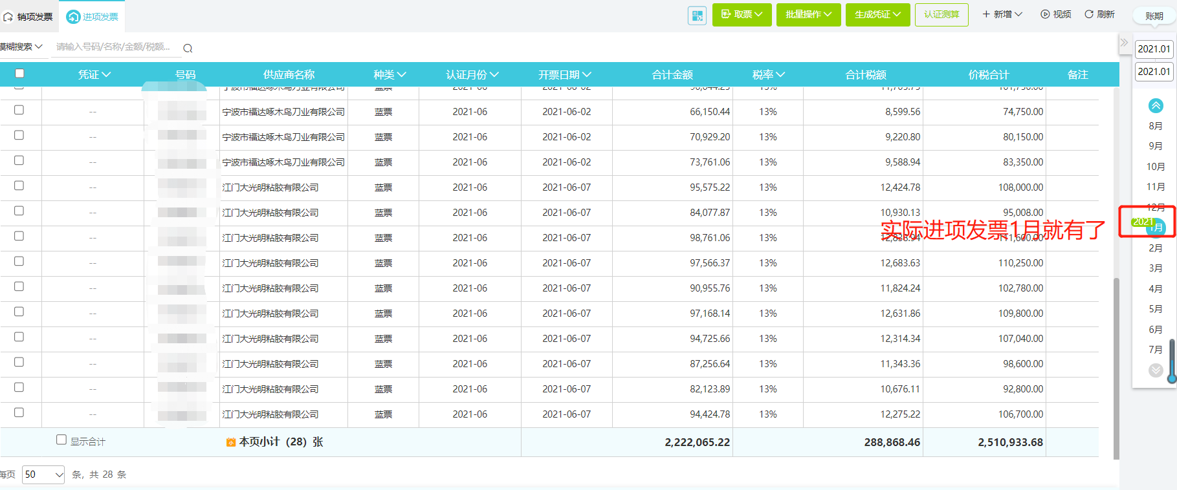Screen dimensions: 1177x490
Task: Toggle the select-all header checkbox
Action: pyautogui.click(x=19, y=74)
